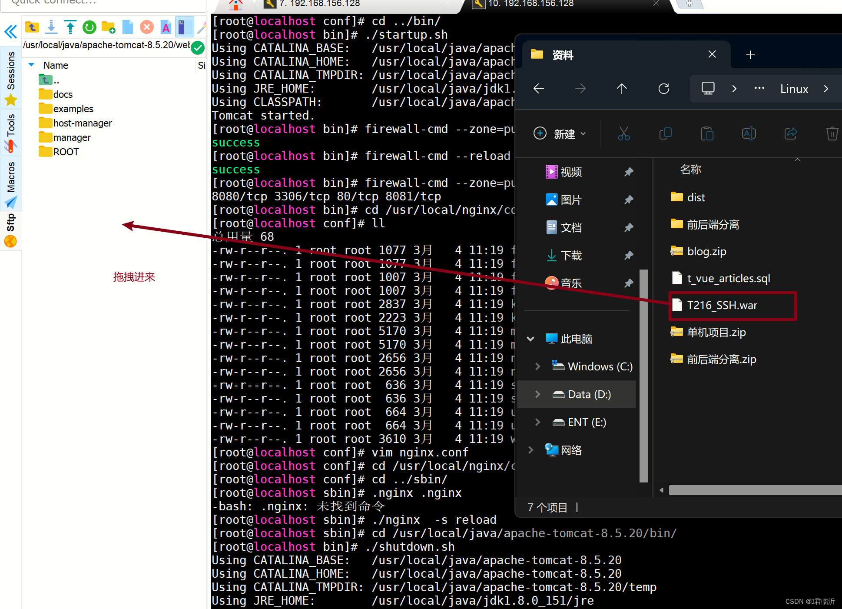Confirm the remote path with green checkmark
This screenshot has height=609, width=842.
[x=198, y=47]
